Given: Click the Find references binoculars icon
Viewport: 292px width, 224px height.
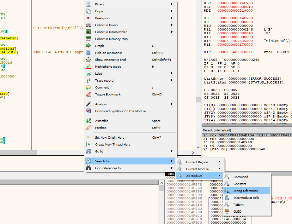Looking at the screenshot, I should (x=88, y=168).
